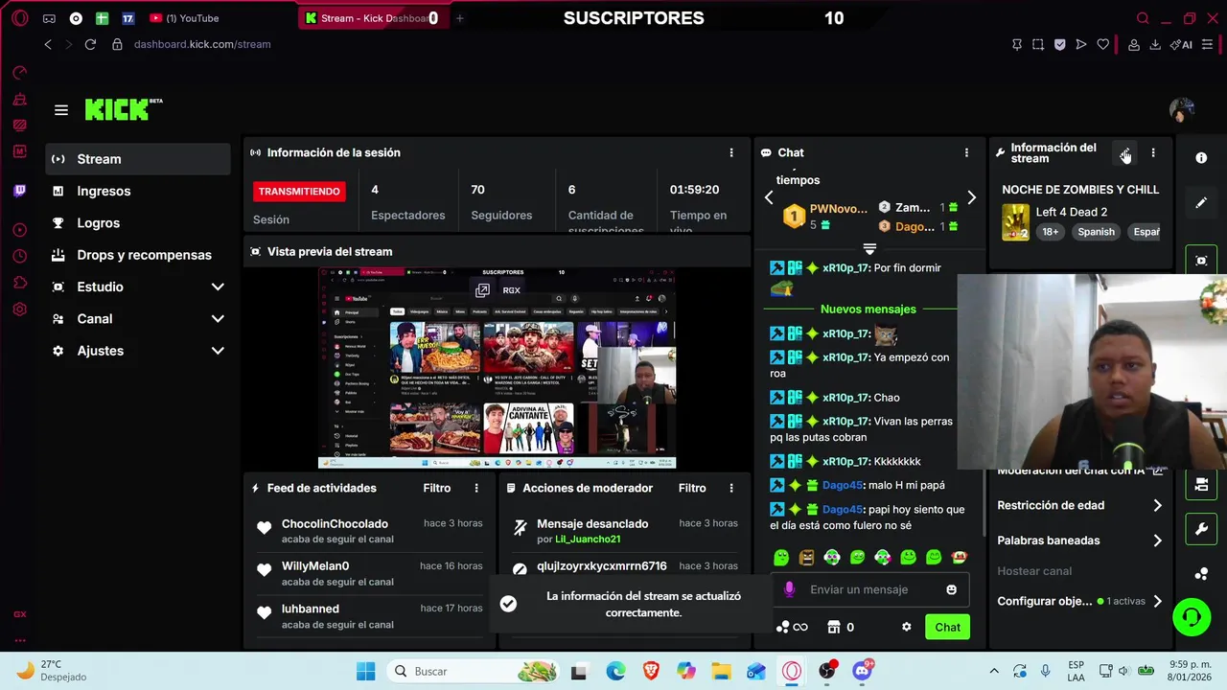Open Feed de actividades three-dot menu

point(476,488)
